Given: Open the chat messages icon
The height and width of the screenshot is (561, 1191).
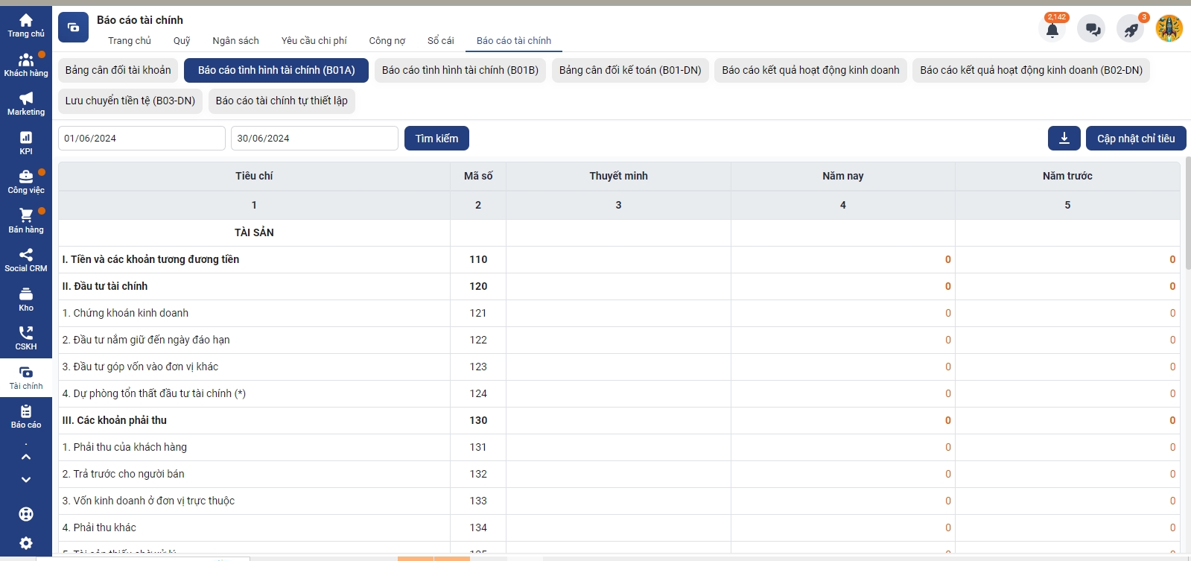Looking at the screenshot, I should pos(1092,30).
